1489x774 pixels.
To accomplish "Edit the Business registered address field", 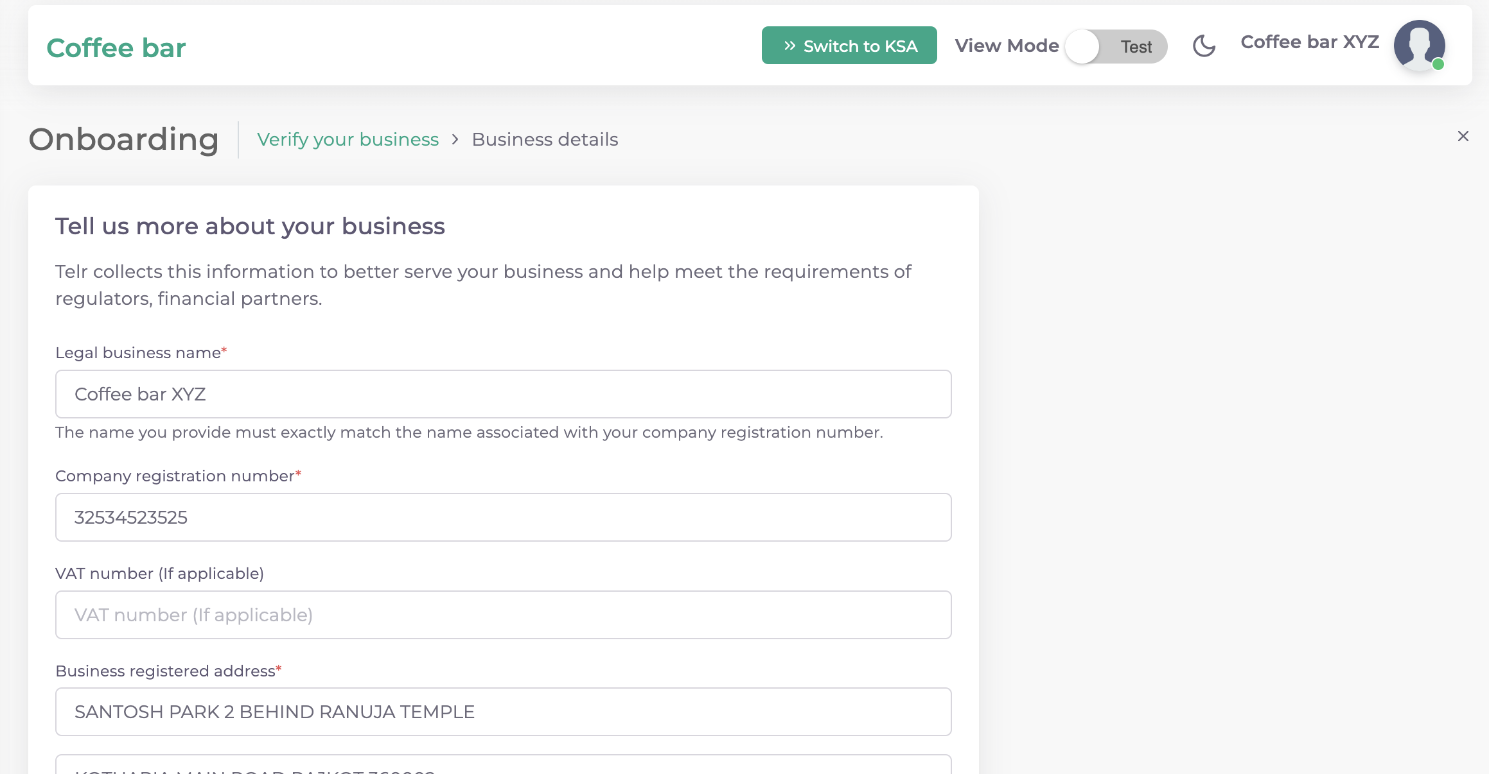I will click(503, 712).
